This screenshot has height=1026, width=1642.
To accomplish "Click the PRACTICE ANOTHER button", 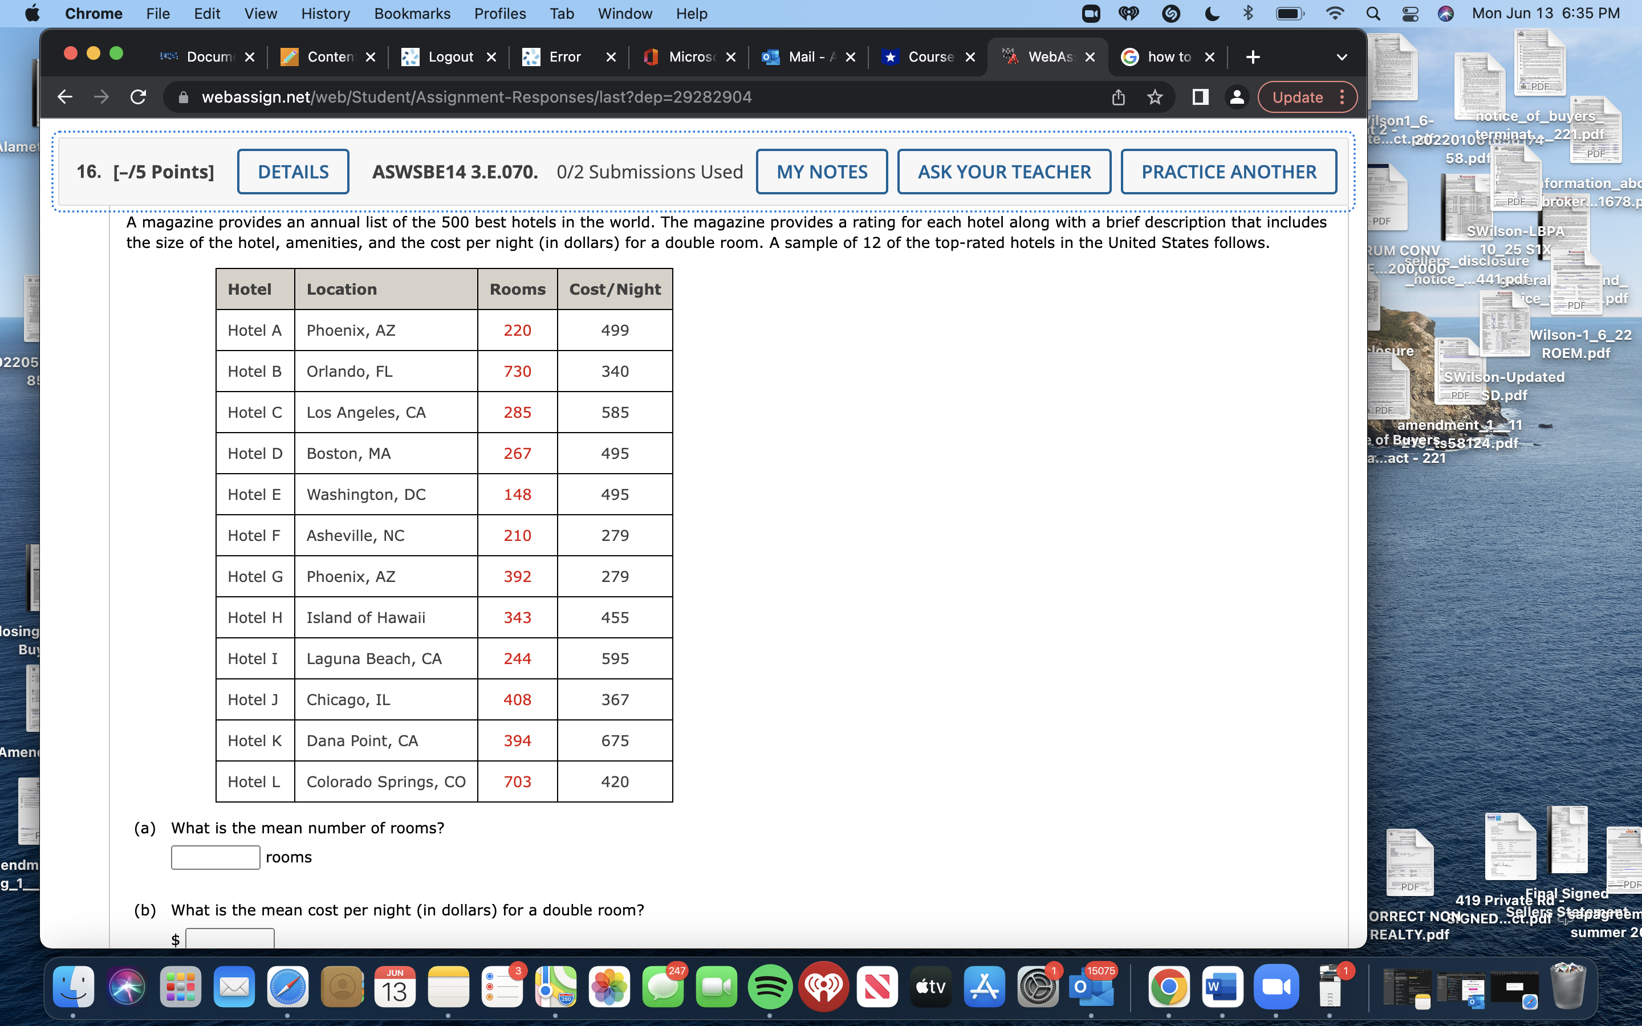I will tap(1228, 171).
